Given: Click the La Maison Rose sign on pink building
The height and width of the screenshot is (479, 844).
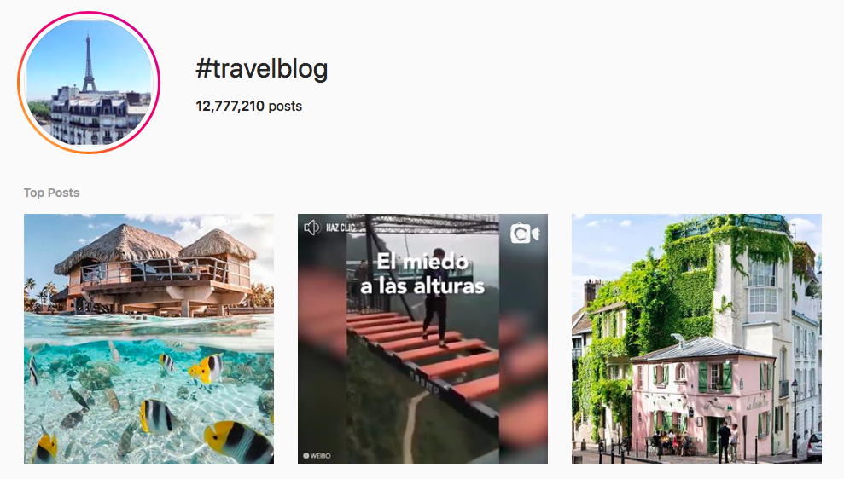Looking at the screenshot, I should click(756, 402).
